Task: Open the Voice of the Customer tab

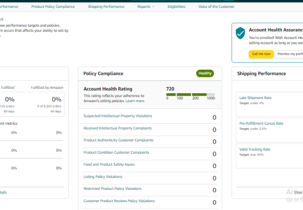Action: (x=216, y=7)
